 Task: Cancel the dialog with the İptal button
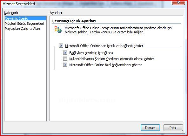(173, 128)
